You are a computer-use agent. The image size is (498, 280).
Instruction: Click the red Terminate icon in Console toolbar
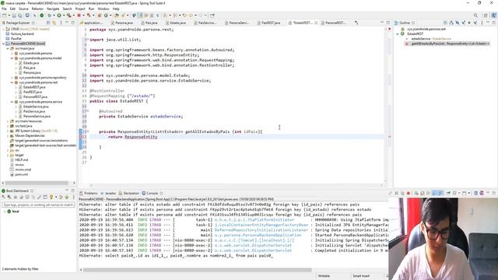409,193
